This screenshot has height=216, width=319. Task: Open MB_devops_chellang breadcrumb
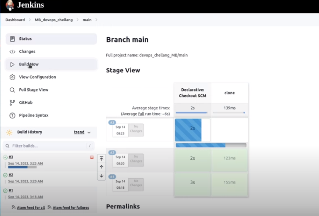tap(54, 20)
